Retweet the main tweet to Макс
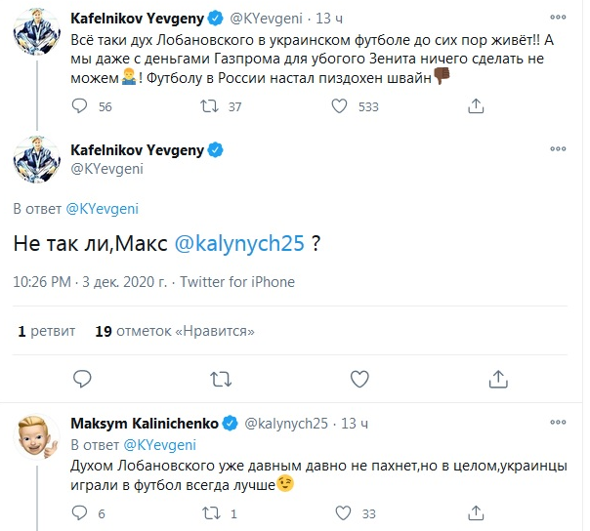 222,378
